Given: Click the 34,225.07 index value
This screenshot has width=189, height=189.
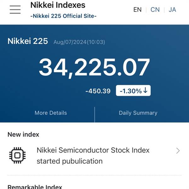Looking at the screenshot, I should coord(94,68).
